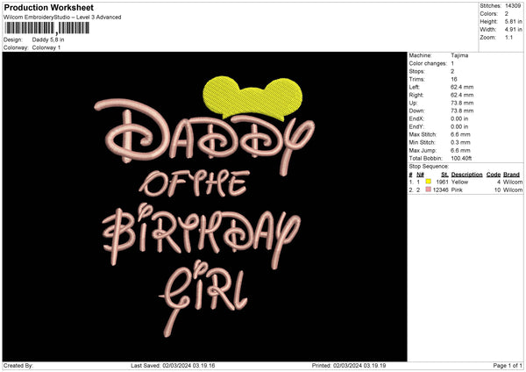Screen dimensions: 526x372
Task: Click the stitch count 1961 in Yellow row
Action: 442,182
